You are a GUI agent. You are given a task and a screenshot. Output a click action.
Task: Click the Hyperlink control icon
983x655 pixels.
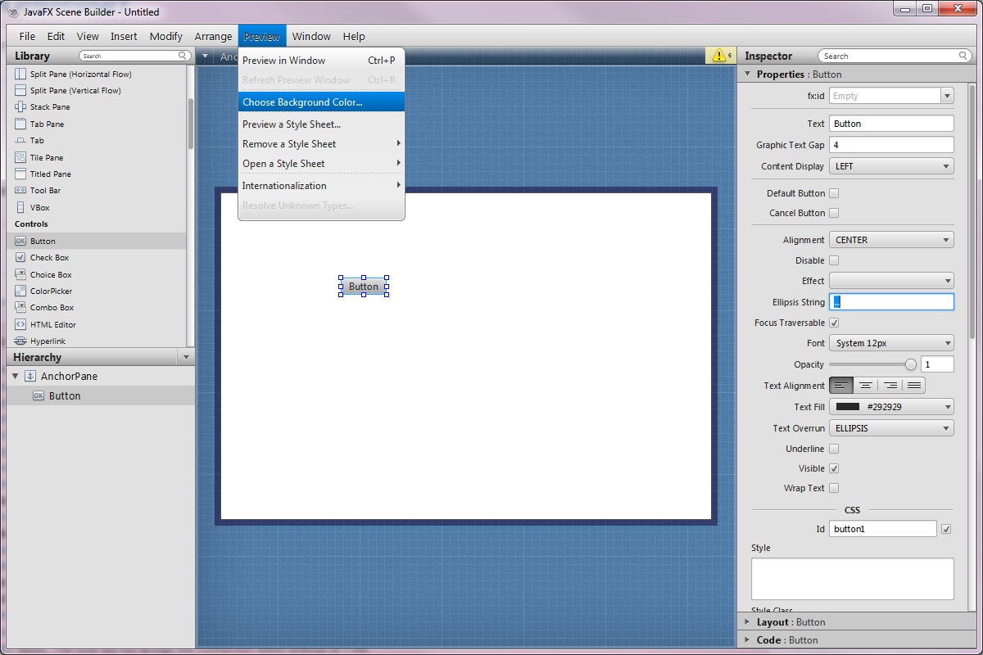(x=20, y=341)
